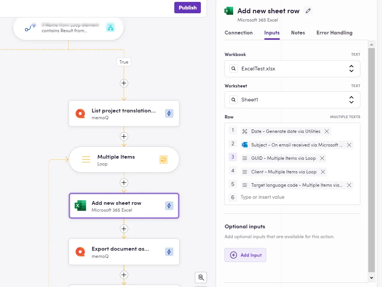The height and width of the screenshot is (287, 382).
Task: Click the loop icon on Multiple Items node
Action: (x=163, y=159)
